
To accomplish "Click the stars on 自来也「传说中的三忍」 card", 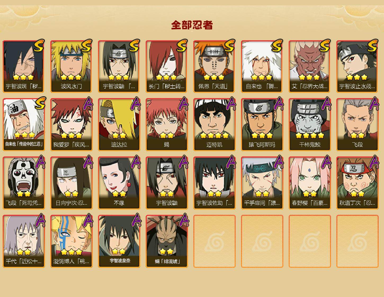I will (24, 135).
